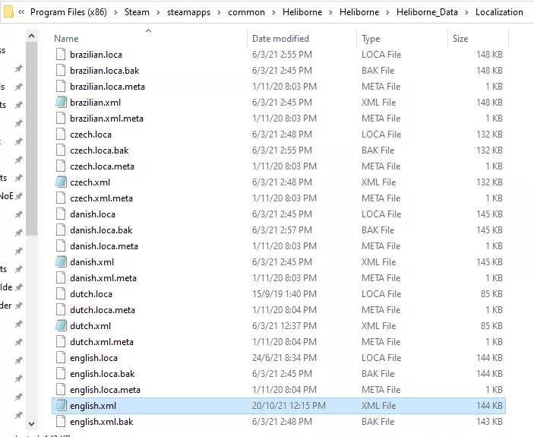Click the folder icon in the address bar

click(8, 11)
